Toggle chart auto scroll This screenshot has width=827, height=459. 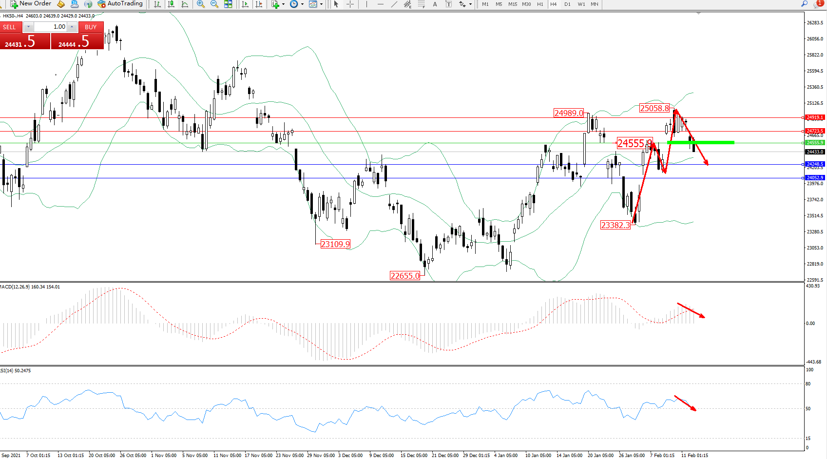coord(245,4)
